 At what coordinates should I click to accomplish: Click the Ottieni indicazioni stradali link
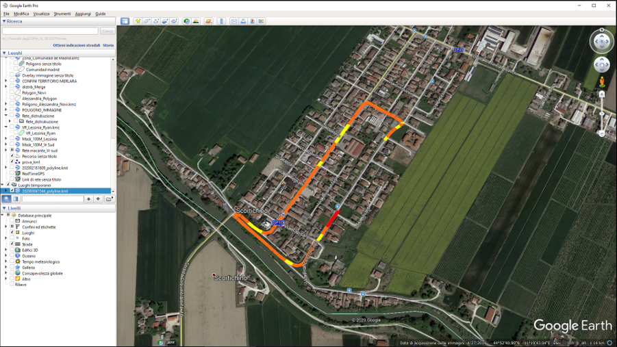coord(76,45)
